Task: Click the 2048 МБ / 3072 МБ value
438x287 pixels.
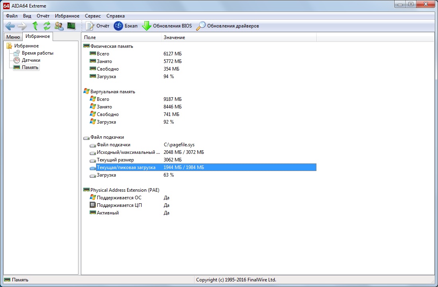Action: (183, 152)
